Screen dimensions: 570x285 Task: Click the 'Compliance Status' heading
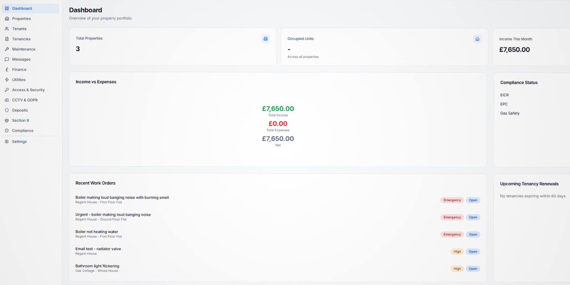(519, 83)
